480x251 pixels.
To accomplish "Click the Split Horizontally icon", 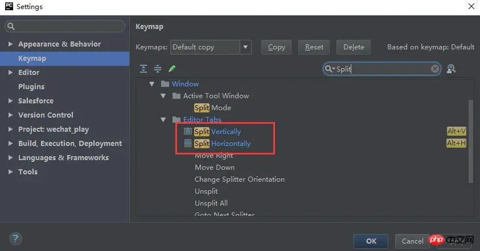I will click(188, 143).
